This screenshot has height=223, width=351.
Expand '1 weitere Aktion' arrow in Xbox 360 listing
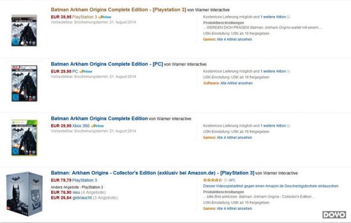pyautogui.click(x=288, y=126)
